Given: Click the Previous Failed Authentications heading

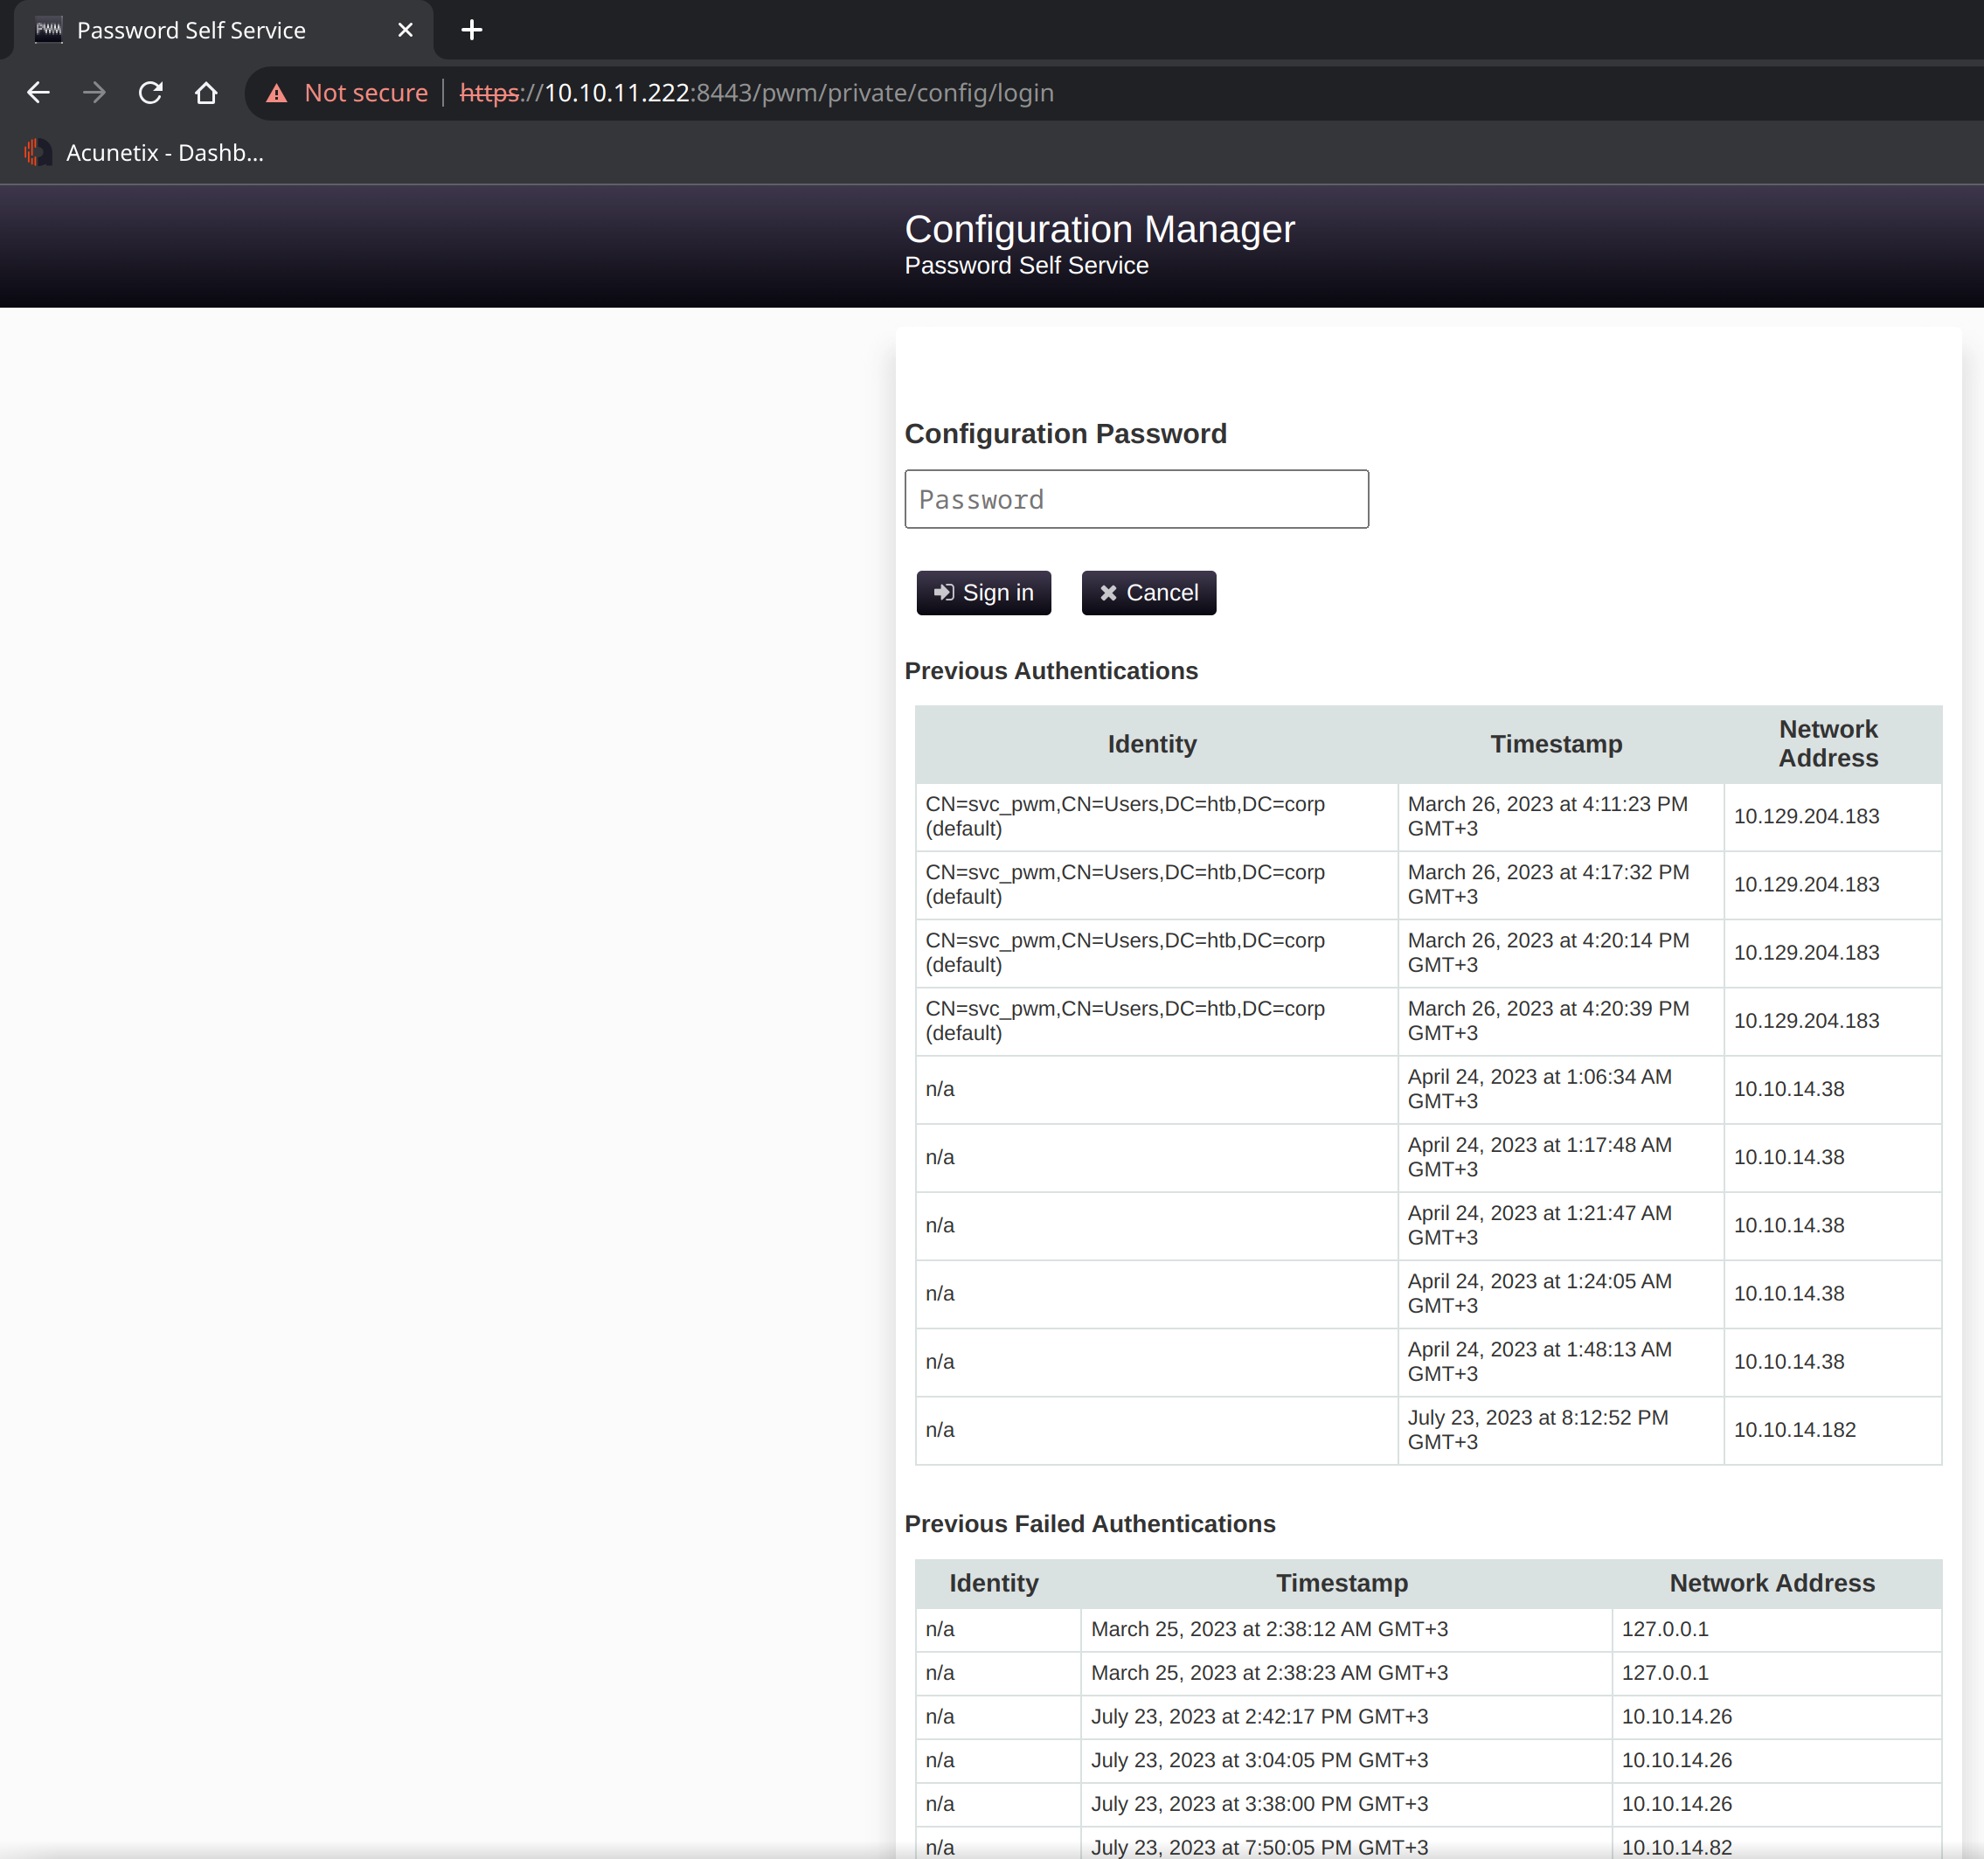Looking at the screenshot, I should [x=1089, y=1523].
